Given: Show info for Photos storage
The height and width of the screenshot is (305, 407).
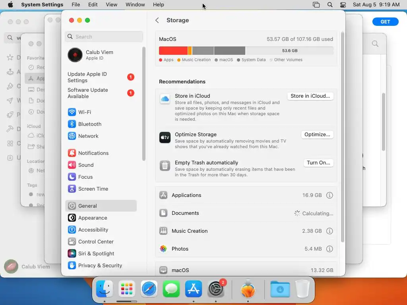Looking at the screenshot, I should click(x=329, y=249).
